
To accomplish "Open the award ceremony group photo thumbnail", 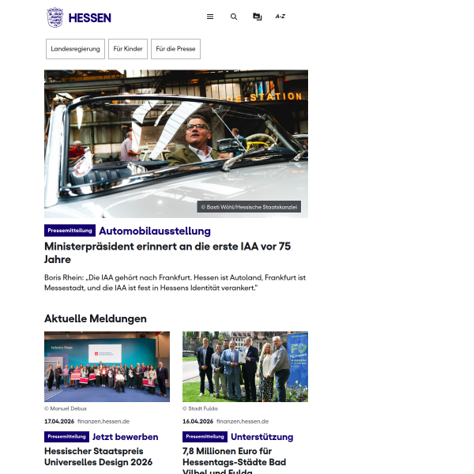I will pyautogui.click(x=107, y=367).
